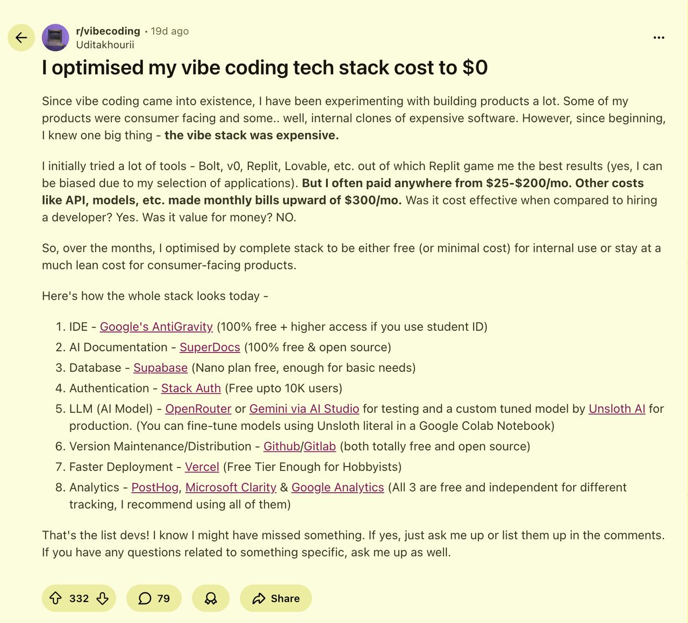Open the SuperDocs link
Viewport: 688px width, 623px height.
pos(210,347)
